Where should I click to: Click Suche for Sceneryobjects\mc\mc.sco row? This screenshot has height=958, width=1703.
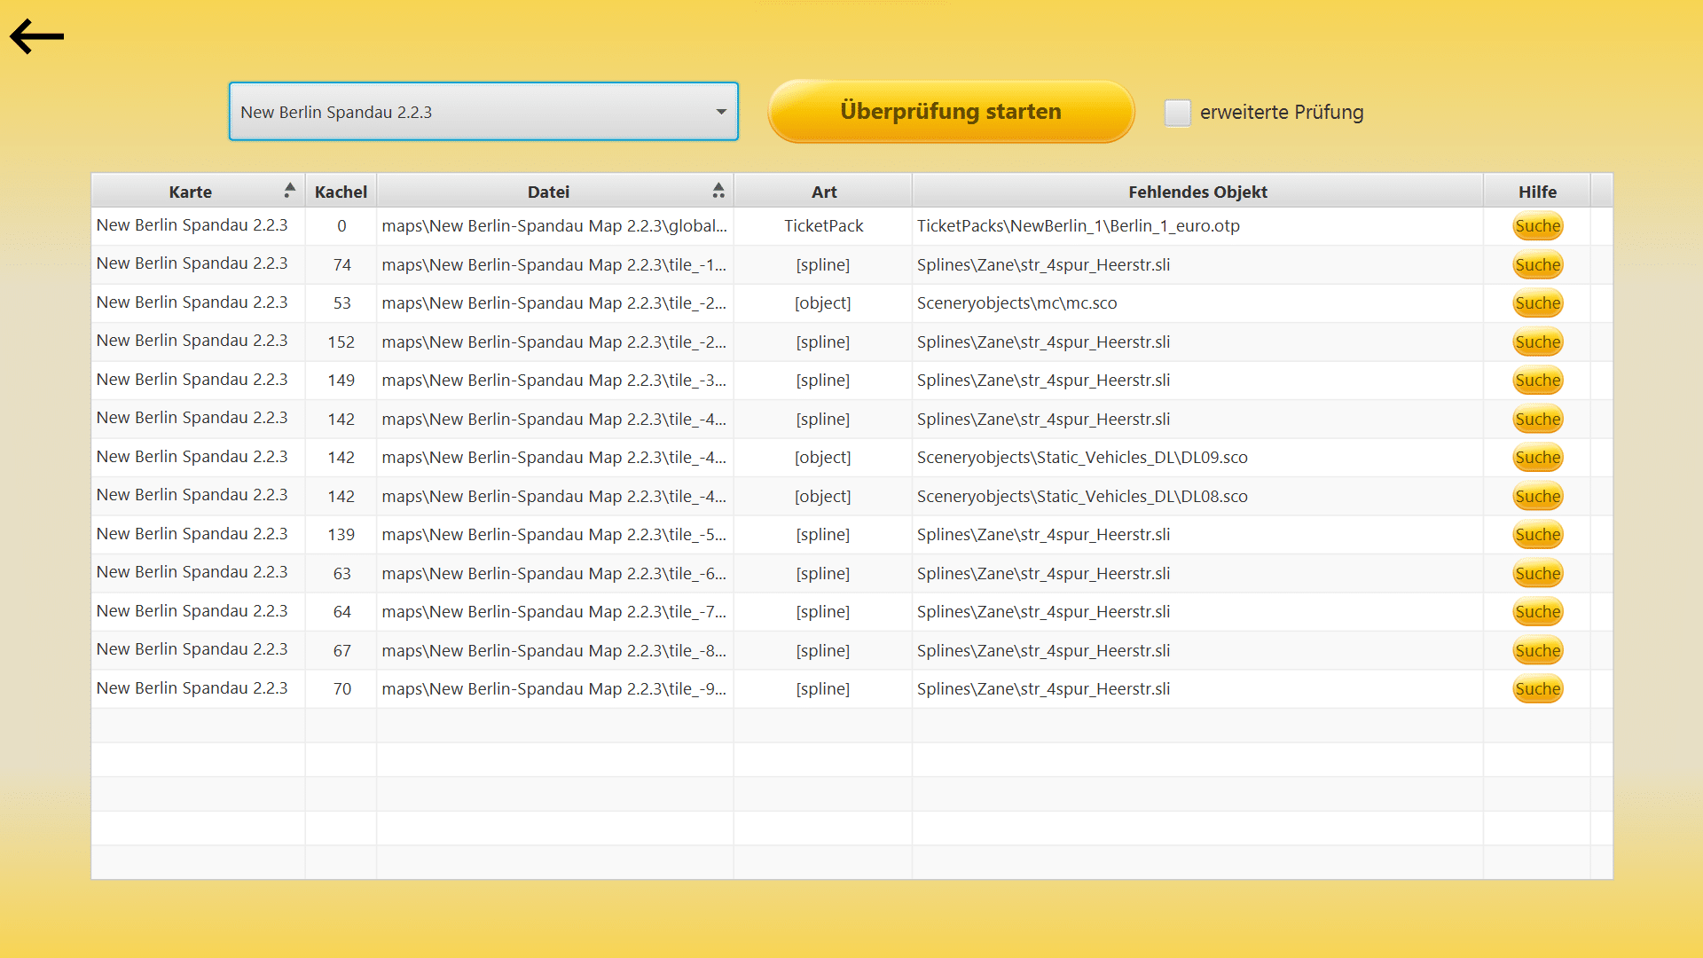point(1537,303)
